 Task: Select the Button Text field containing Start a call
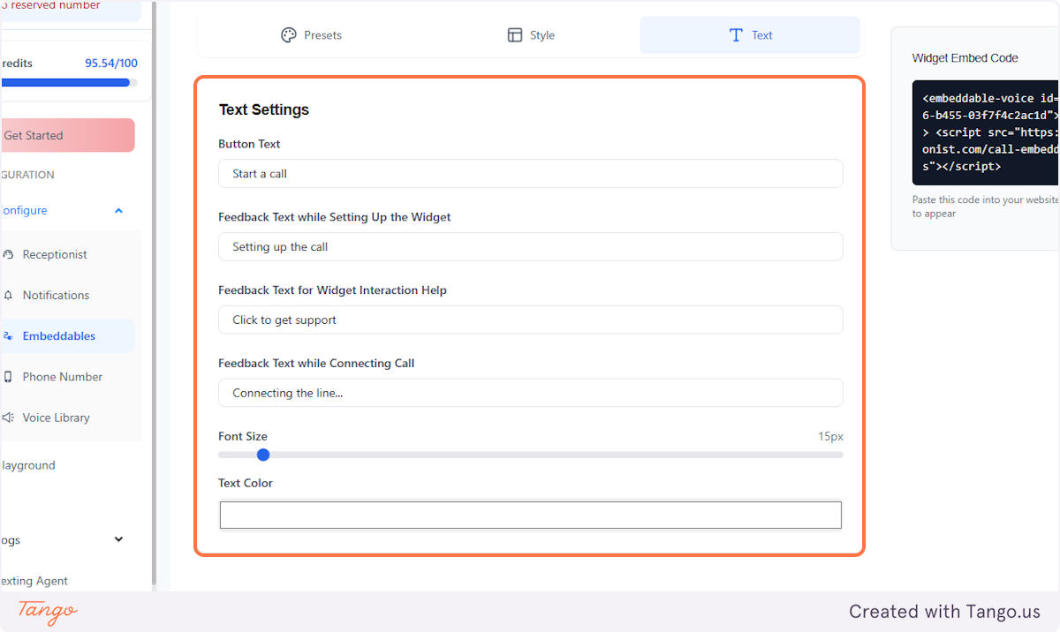(x=530, y=173)
